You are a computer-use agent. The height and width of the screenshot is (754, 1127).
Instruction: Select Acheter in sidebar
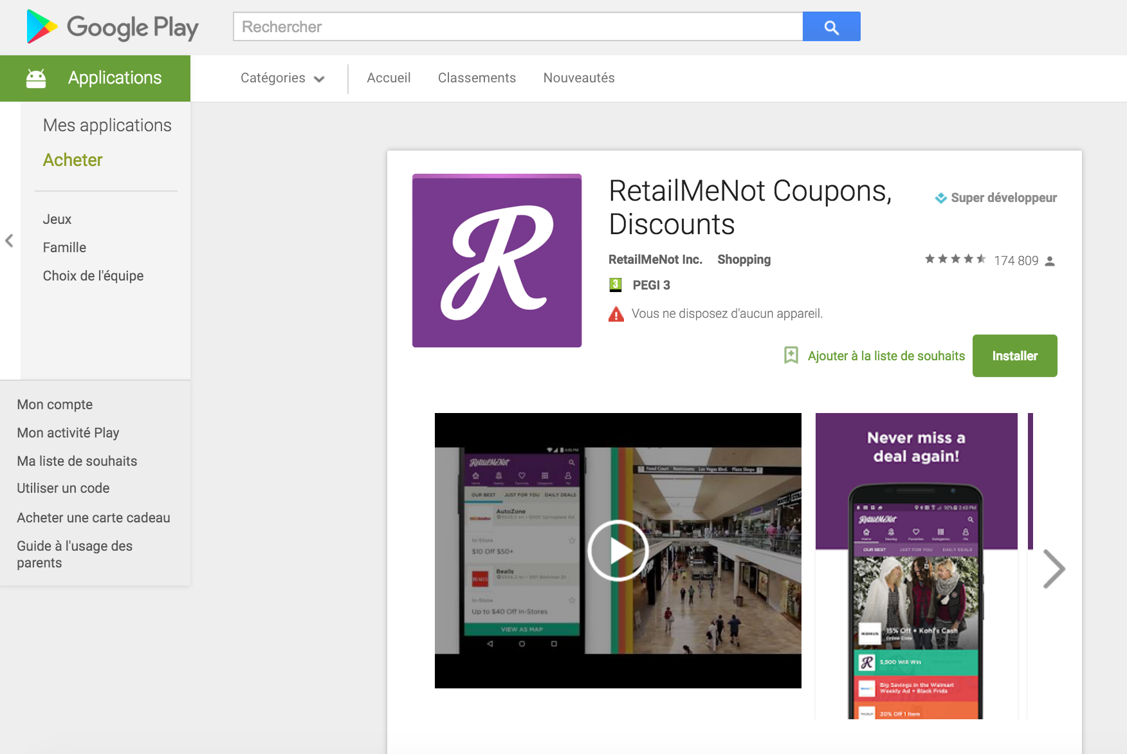(73, 160)
